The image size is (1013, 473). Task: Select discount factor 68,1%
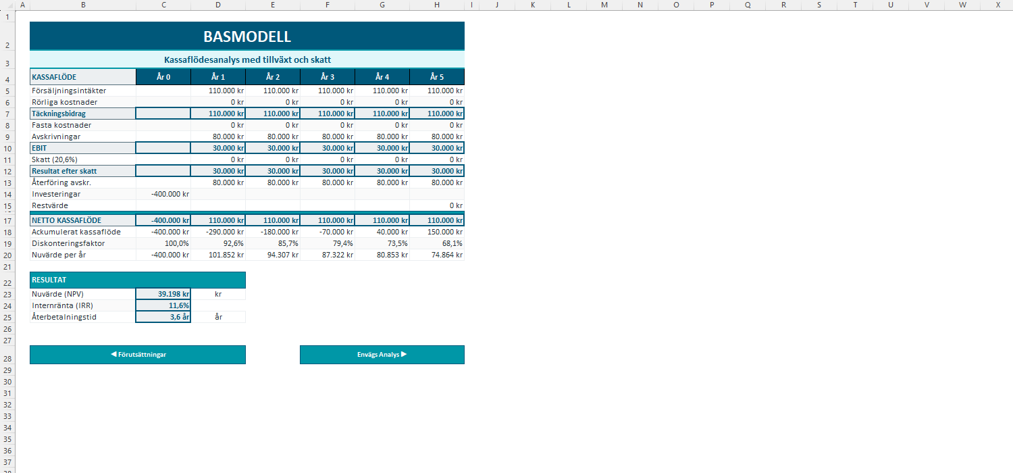pos(437,243)
